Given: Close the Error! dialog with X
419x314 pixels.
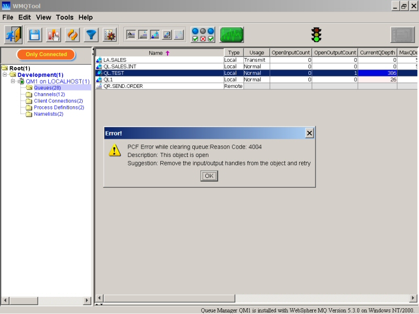Looking at the screenshot, I should 310,133.
